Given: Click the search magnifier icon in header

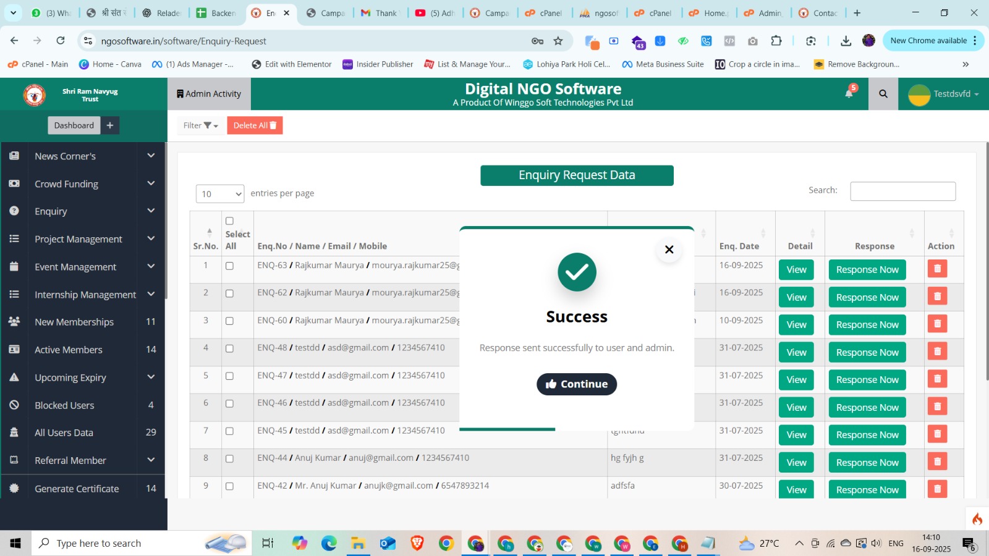Looking at the screenshot, I should coord(883,94).
